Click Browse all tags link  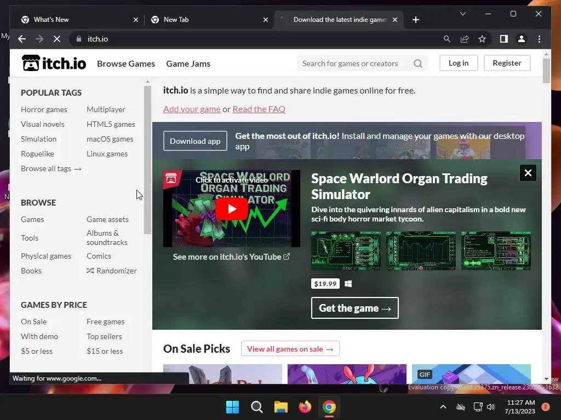click(x=51, y=168)
